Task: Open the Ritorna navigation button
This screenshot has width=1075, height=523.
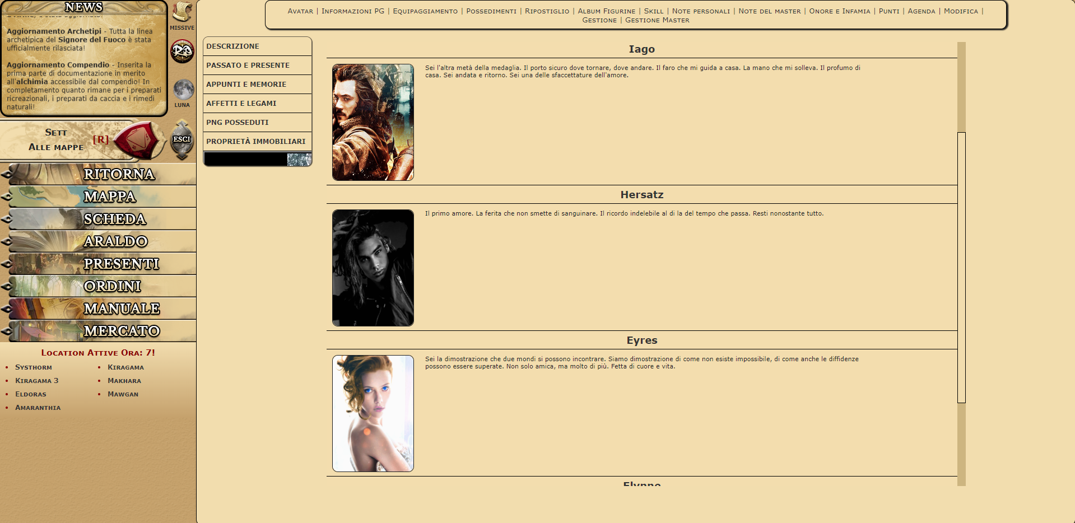Action: click(98, 174)
